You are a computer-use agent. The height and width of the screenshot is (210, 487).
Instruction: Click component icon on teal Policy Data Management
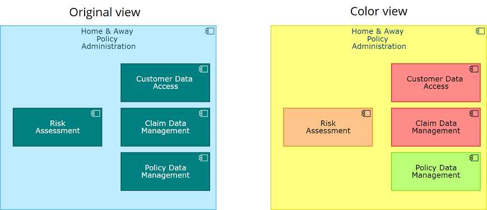(203, 158)
